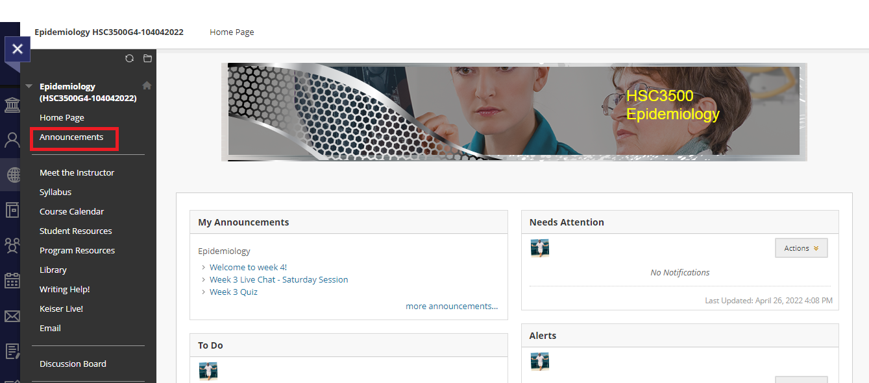Image resolution: width=869 pixels, height=383 pixels.
Task: Open the Institution Page bank icon
Action: click(12, 105)
